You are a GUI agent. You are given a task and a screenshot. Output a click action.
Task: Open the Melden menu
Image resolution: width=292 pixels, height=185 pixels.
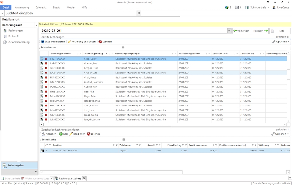71,7
